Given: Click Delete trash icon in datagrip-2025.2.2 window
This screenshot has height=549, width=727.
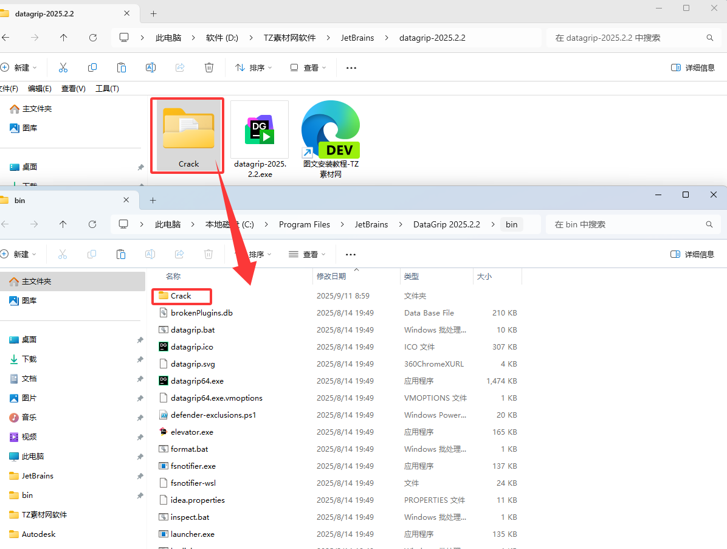Looking at the screenshot, I should pos(209,67).
